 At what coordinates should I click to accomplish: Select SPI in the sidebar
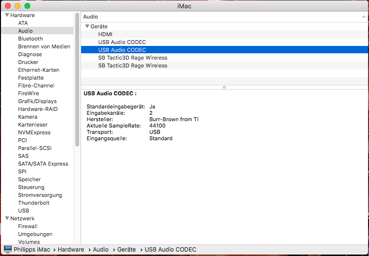pos(22,171)
